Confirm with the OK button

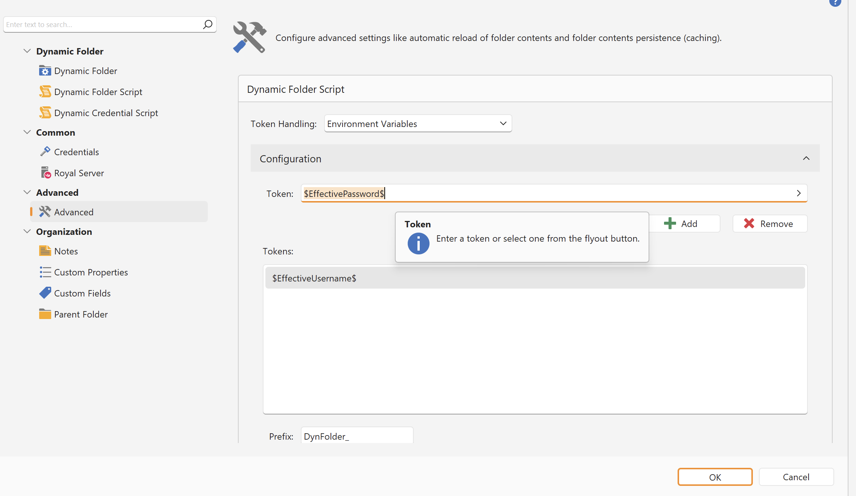pyautogui.click(x=715, y=477)
